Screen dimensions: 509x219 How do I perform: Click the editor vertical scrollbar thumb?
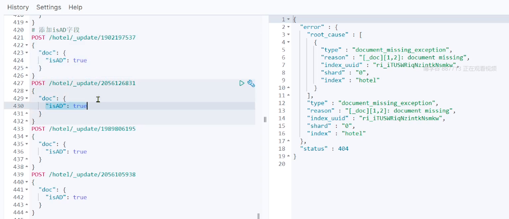coord(258,216)
